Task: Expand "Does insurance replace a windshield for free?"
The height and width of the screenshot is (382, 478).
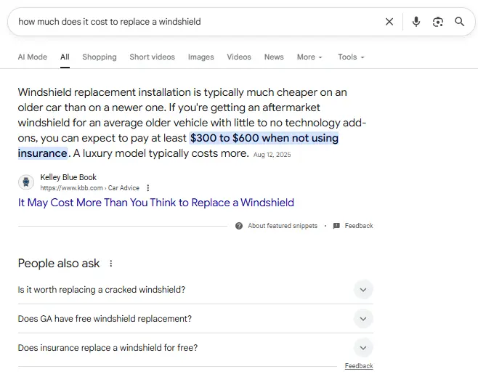Action: click(363, 348)
